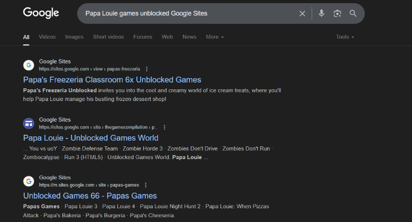Screen dimensions: 412x222
Task: Open search by image camera icon
Action: pyautogui.click(x=337, y=13)
